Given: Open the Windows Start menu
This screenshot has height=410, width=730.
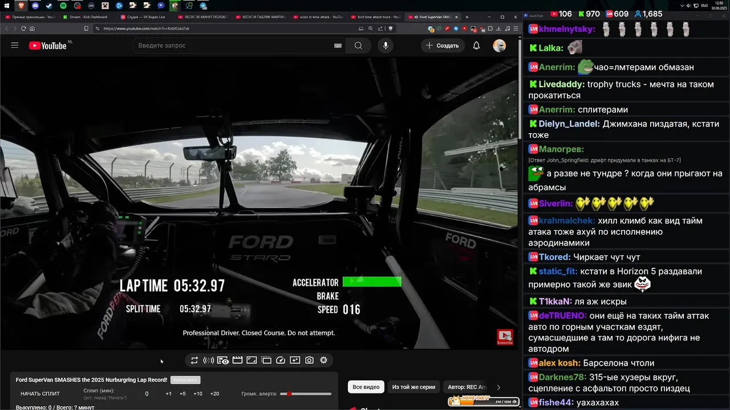Looking at the screenshot, I should pyautogui.click(x=7, y=6).
